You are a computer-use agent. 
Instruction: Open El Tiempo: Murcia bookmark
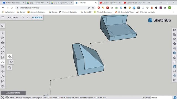pos(146,12)
